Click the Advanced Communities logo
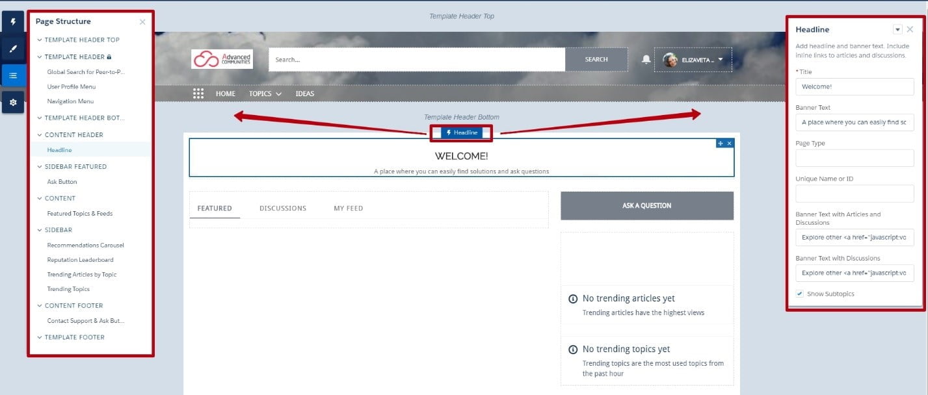Screen dimensions: 928x395 [x=222, y=59]
